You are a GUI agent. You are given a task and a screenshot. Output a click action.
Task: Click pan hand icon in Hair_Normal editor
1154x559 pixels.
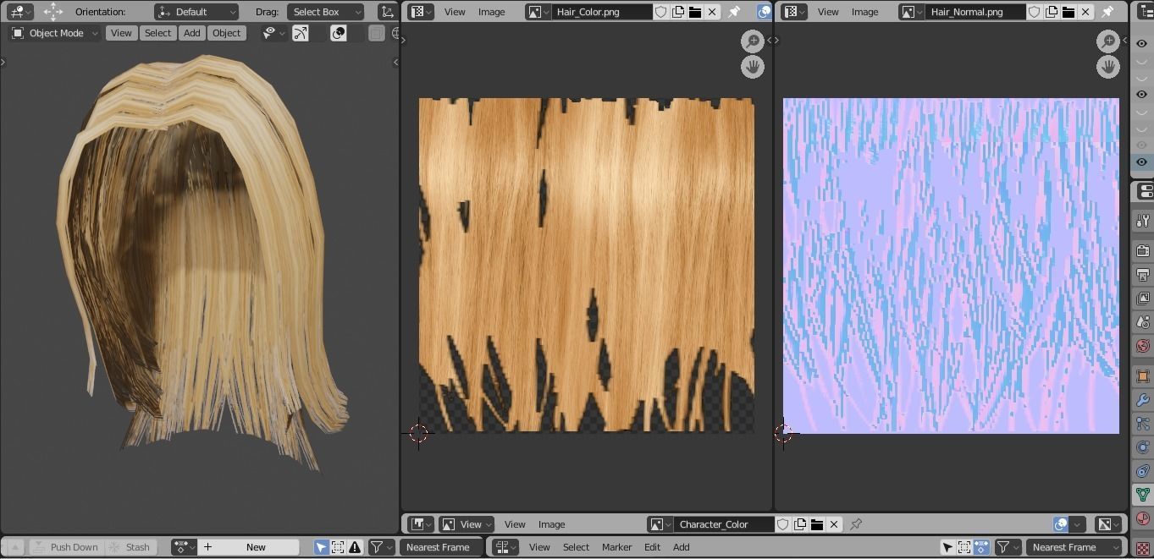tap(1108, 67)
